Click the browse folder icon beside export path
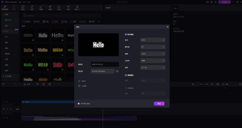This screenshot has width=242, height=128. pyautogui.click(x=117, y=71)
